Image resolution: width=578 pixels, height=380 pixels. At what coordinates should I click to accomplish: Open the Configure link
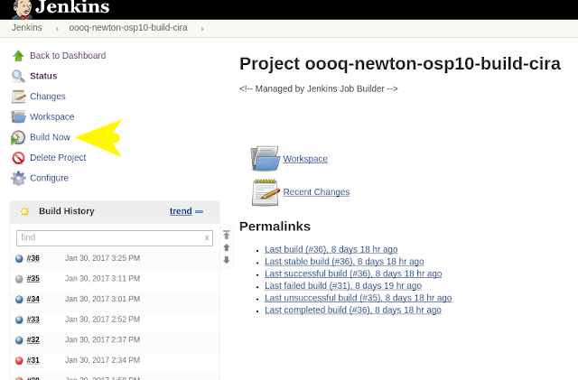[x=49, y=178]
